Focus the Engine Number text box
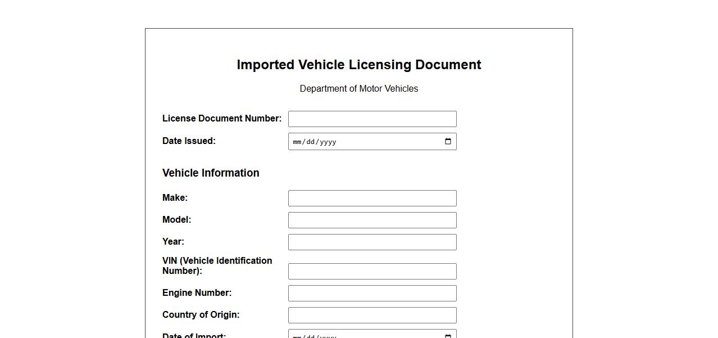 372,294
